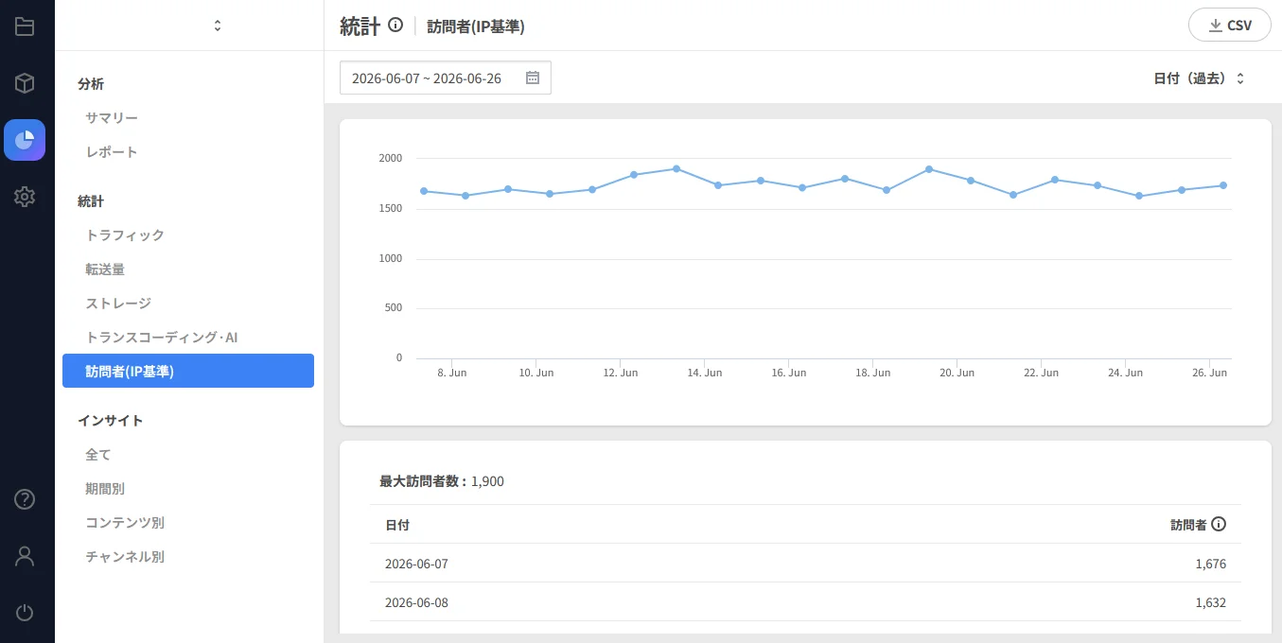Click the last chart data point at 26 Jun
The width and height of the screenshot is (1282, 643).
tap(1223, 185)
